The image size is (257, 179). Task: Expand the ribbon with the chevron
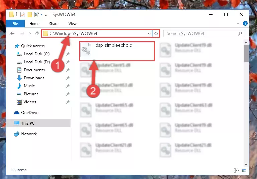click(238, 23)
